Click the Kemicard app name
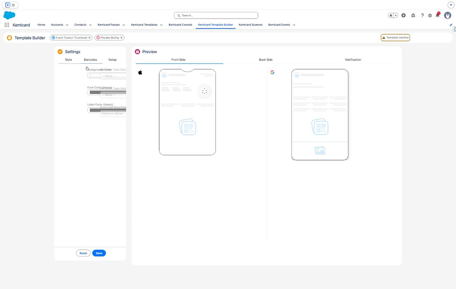Viewport: 456px width, 289px height. click(x=21, y=25)
